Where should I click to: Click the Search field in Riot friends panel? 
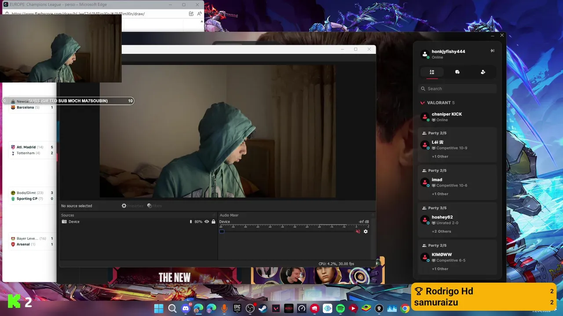[x=457, y=89]
